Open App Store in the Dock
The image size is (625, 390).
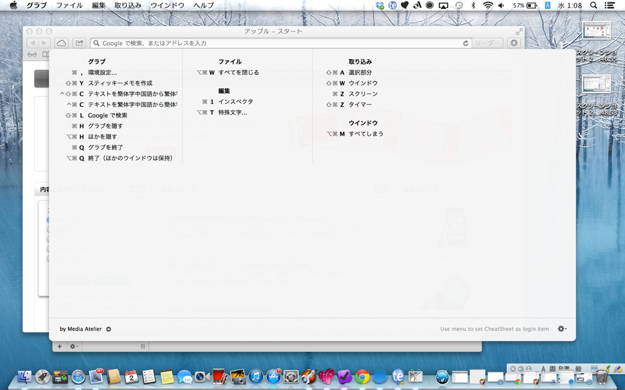[274, 376]
